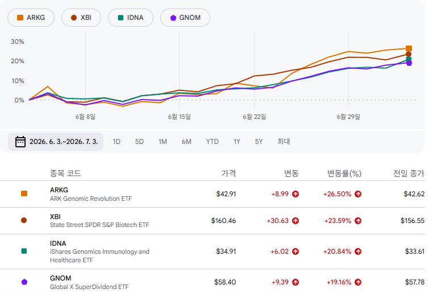Click the ARKG price $42.91
This screenshot has height=297, width=433.
pos(226,194)
